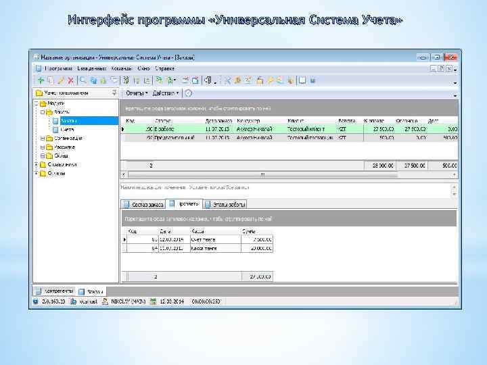Open the Отчеты dropdown button
Image resolution: width=487 pixels, height=365 pixels.
point(137,93)
